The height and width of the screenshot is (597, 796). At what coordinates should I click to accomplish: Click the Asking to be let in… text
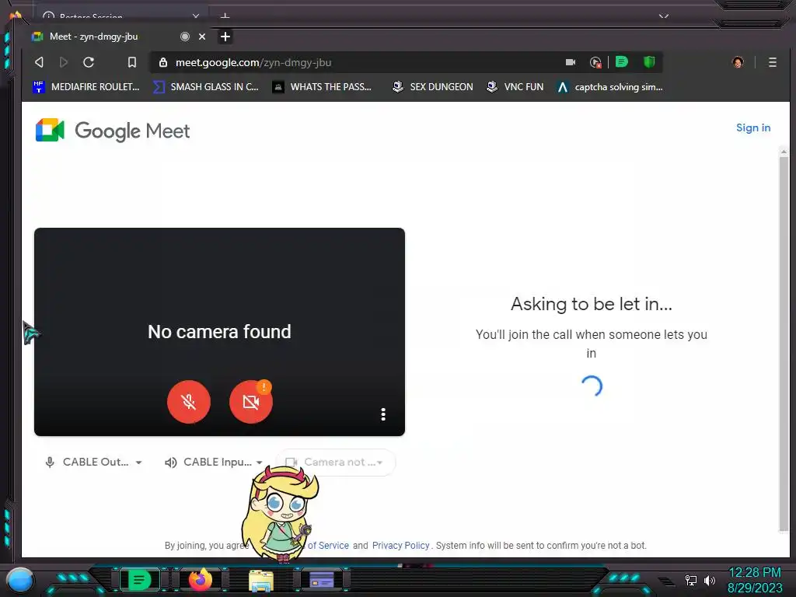[592, 304]
